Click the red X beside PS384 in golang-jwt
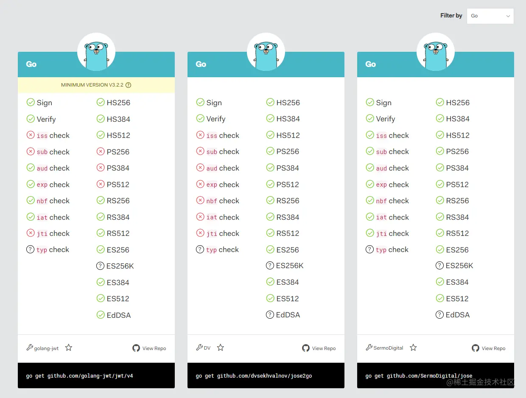This screenshot has height=398, width=526. (x=101, y=168)
